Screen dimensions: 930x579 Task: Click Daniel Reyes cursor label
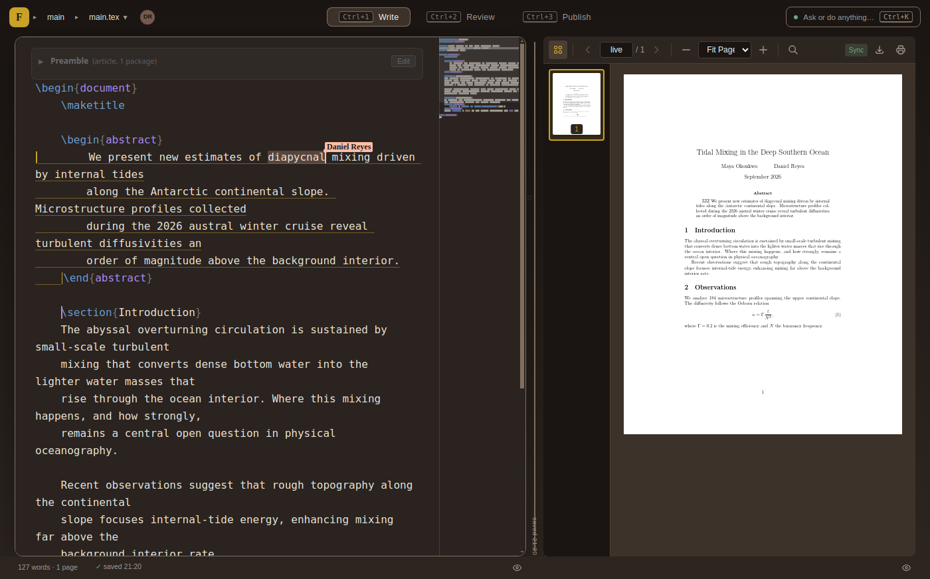click(x=349, y=147)
